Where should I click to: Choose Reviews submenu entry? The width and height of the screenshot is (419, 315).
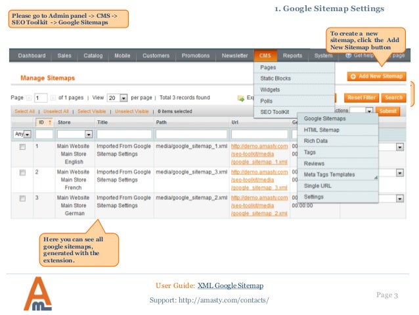click(x=338, y=164)
